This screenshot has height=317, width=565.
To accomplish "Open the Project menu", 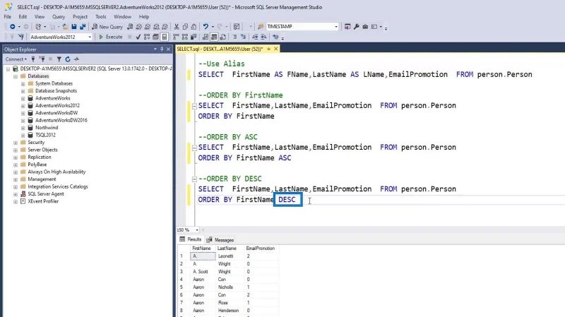I will coord(80,16).
